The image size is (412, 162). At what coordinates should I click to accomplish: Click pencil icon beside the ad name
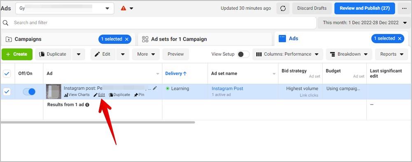tap(155, 88)
